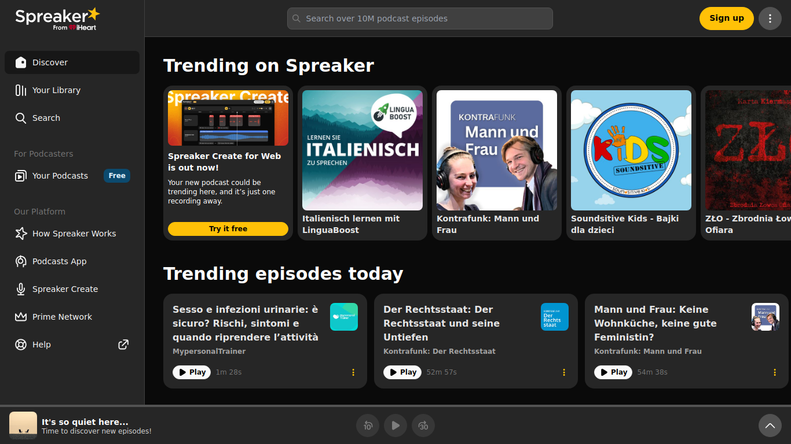Viewport: 791px width, 444px height.
Task: Select Your Library menu item
Action: click(72, 90)
